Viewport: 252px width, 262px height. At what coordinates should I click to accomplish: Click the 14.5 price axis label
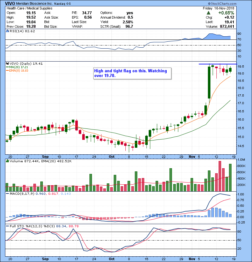point(241,146)
